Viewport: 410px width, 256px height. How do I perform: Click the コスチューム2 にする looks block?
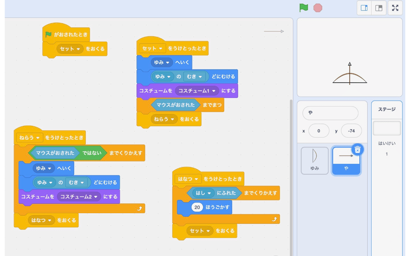[x=69, y=196]
